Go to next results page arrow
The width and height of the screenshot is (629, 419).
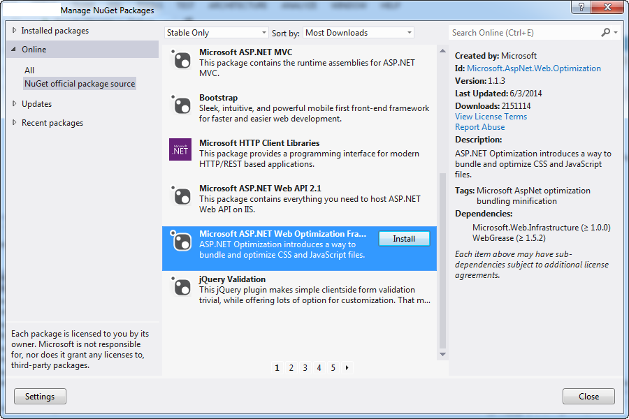pos(347,367)
